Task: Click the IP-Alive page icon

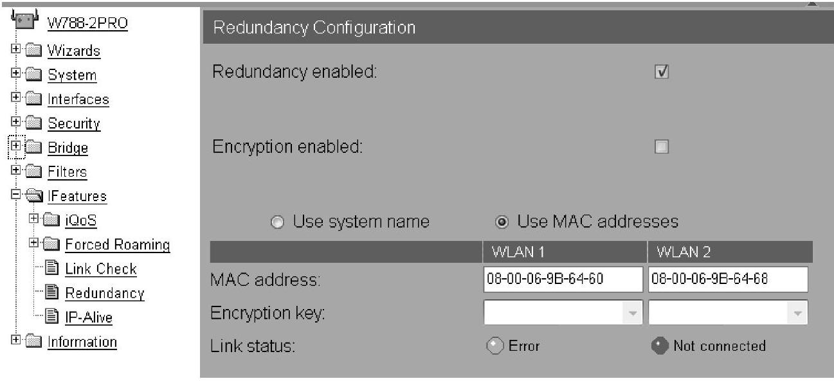Action: 53,317
